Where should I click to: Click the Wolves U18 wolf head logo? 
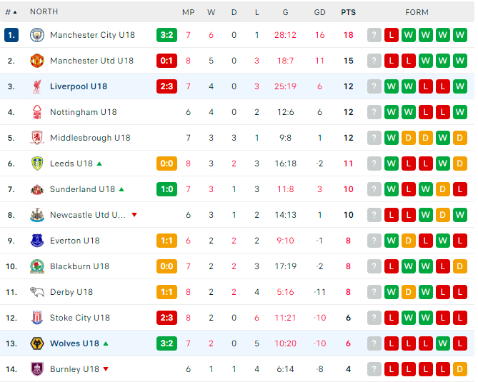(37, 343)
